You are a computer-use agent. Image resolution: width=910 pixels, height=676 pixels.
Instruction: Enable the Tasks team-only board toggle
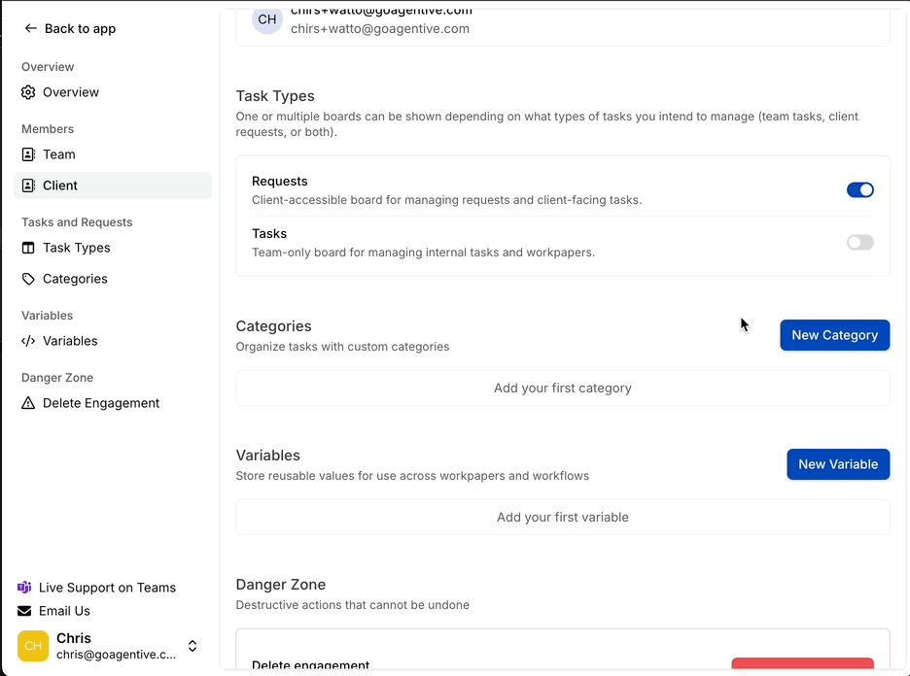tap(859, 242)
